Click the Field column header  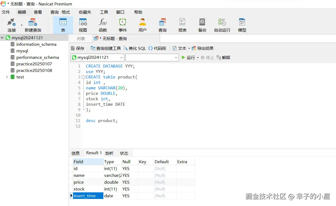pos(88,162)
